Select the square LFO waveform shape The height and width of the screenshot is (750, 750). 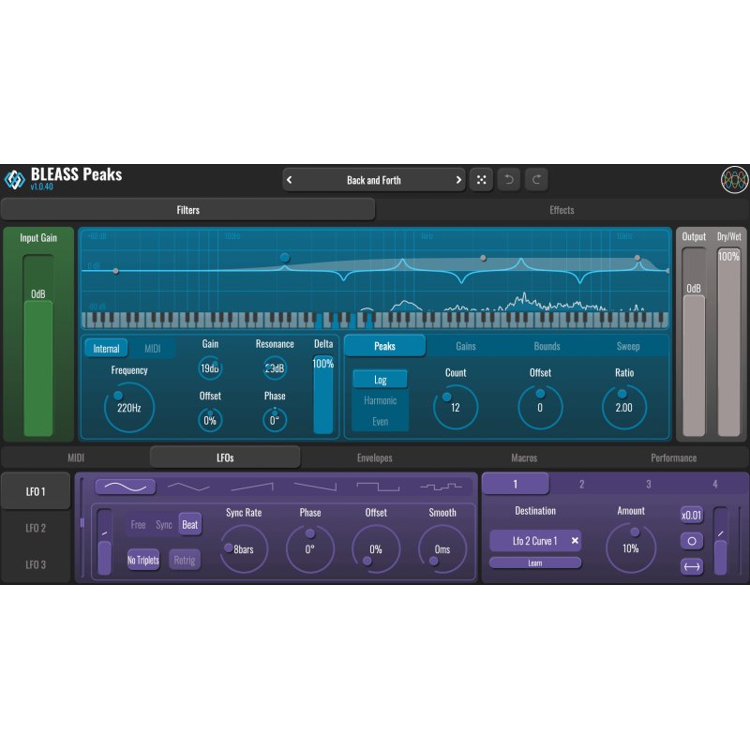(x=378, y=487)
